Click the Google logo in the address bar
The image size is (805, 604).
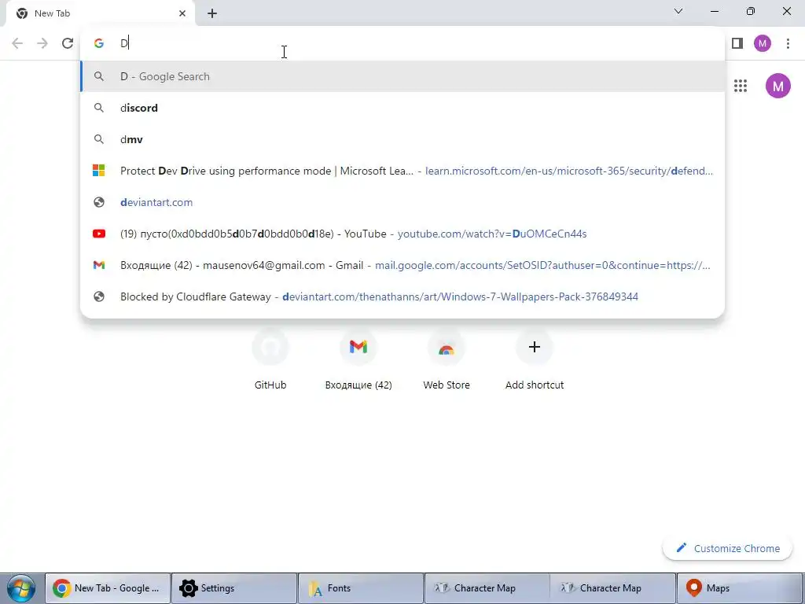[x=99, y=43]
